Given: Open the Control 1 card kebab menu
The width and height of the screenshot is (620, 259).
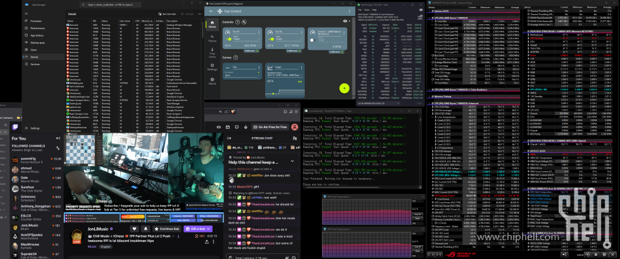Looking at the screenshot, I should 344,32.
